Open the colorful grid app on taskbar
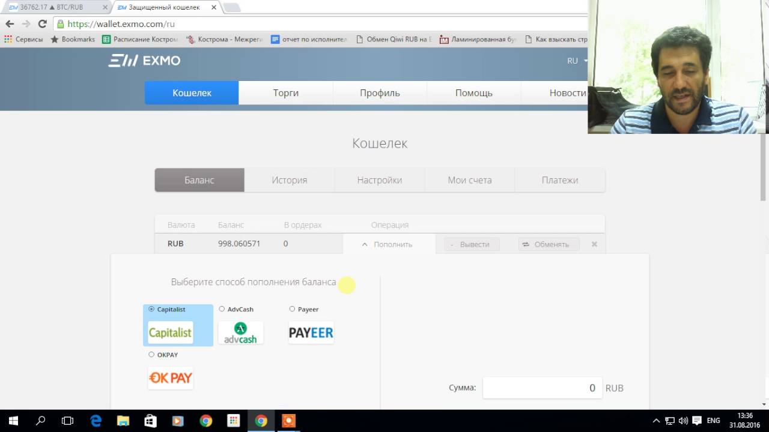 coord(233,421)
